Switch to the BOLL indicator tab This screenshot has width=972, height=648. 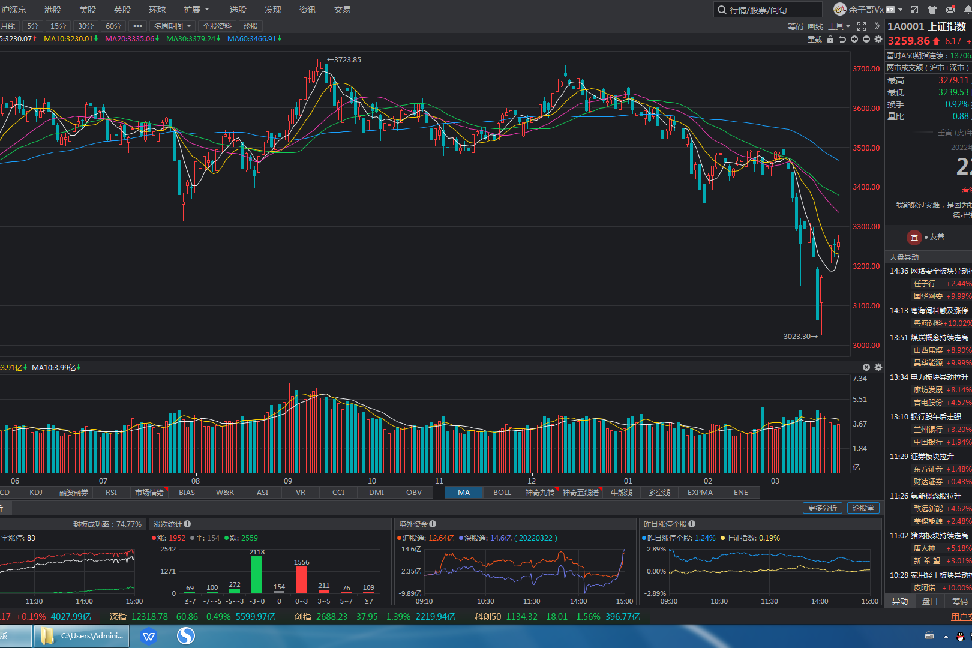coord(502,493)
